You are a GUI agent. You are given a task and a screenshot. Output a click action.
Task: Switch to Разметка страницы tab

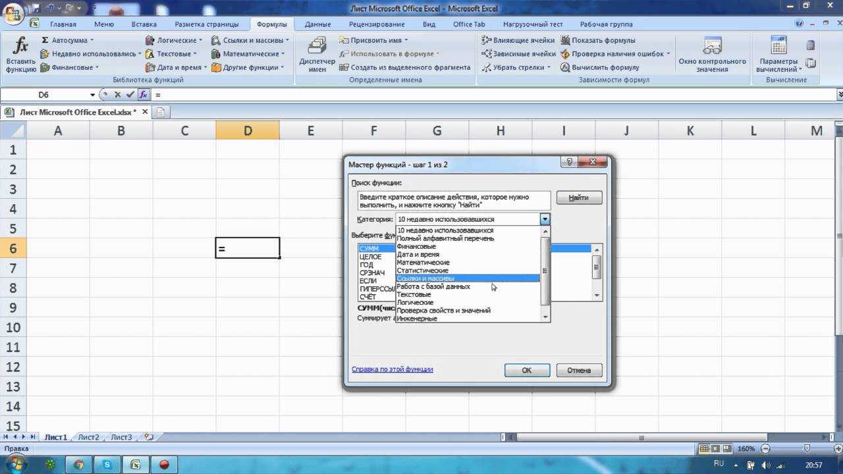click(x=207, y=24)
